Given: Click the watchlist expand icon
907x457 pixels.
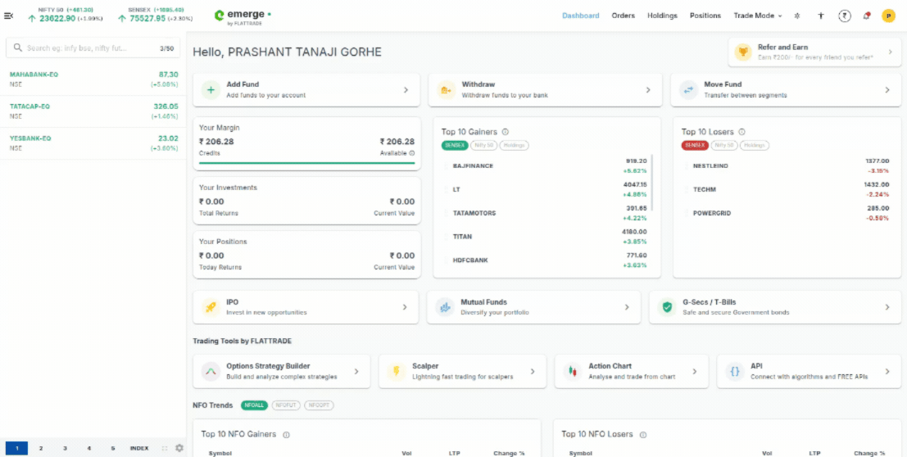Looking at the screenshot, I should 165,448.
